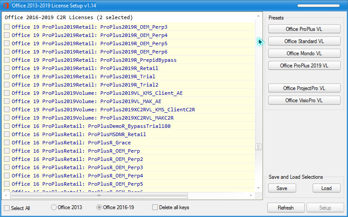Click the vertical scrollbar thumb
The width and height of the screenshot is (348, 217).
click(x=258, y=147)
